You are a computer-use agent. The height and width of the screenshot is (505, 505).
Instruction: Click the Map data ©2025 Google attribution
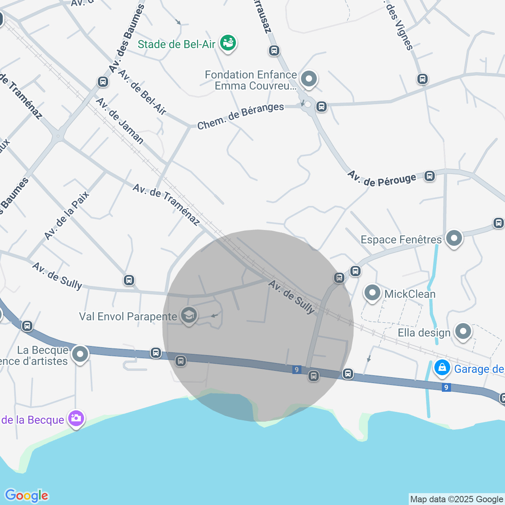(456, 499)
